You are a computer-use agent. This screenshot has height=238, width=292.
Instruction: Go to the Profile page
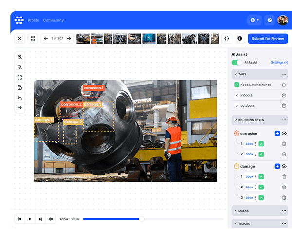click(x=33, y=20)
